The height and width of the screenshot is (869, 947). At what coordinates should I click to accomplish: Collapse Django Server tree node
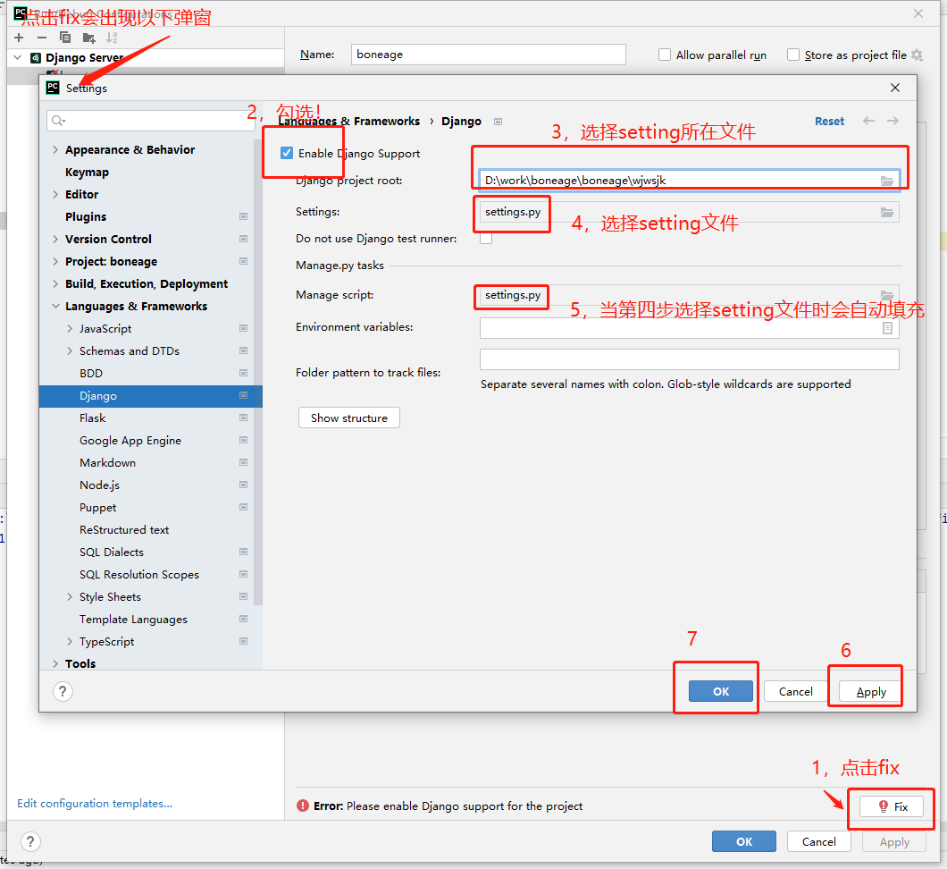pyautogui.click(x=18, y=57)
